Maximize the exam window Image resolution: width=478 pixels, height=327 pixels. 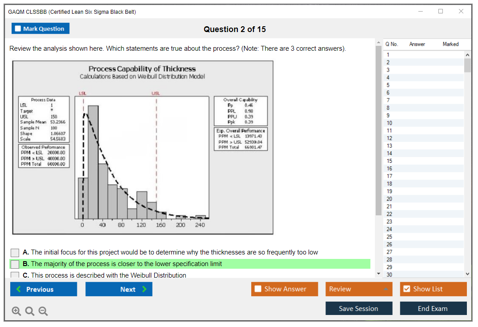point(441,12)
